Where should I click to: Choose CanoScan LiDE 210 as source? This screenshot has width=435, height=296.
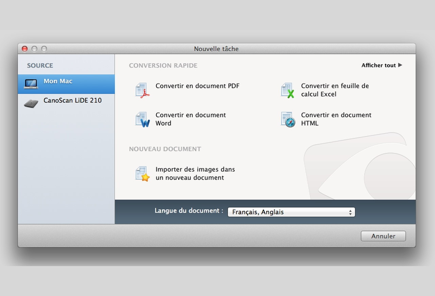click(72, 101)
